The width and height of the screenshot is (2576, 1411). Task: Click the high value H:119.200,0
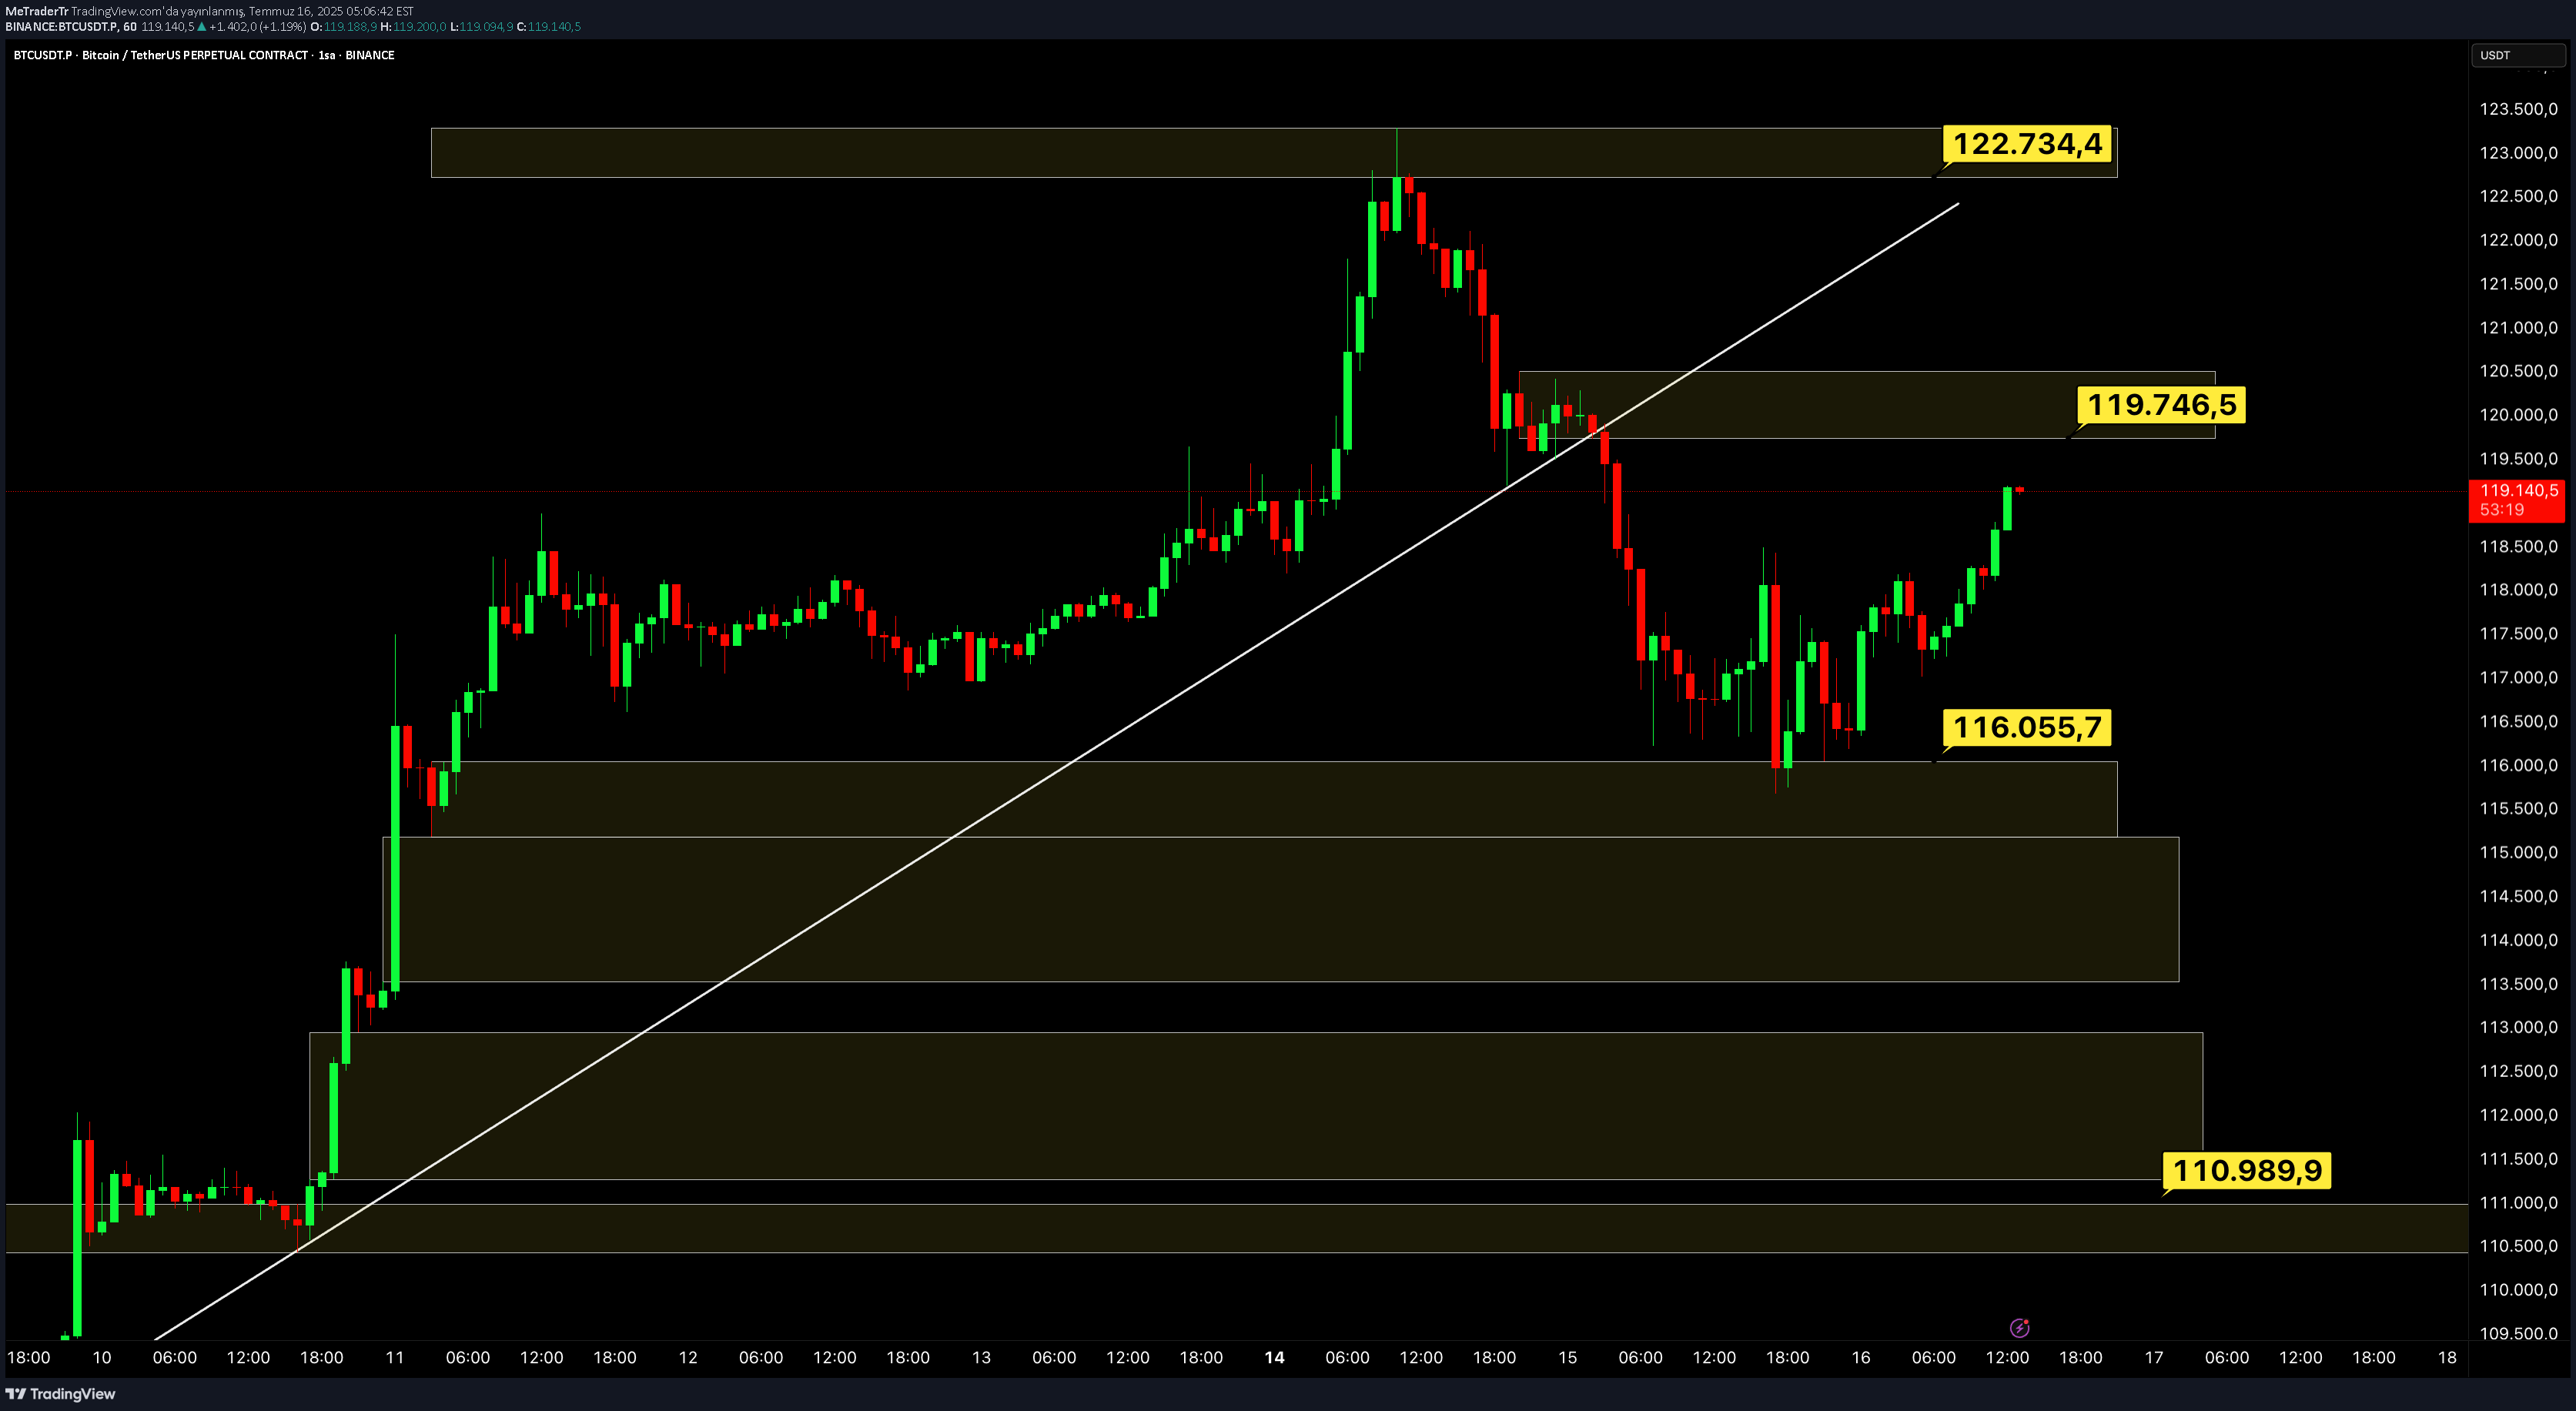click(413, 27)
